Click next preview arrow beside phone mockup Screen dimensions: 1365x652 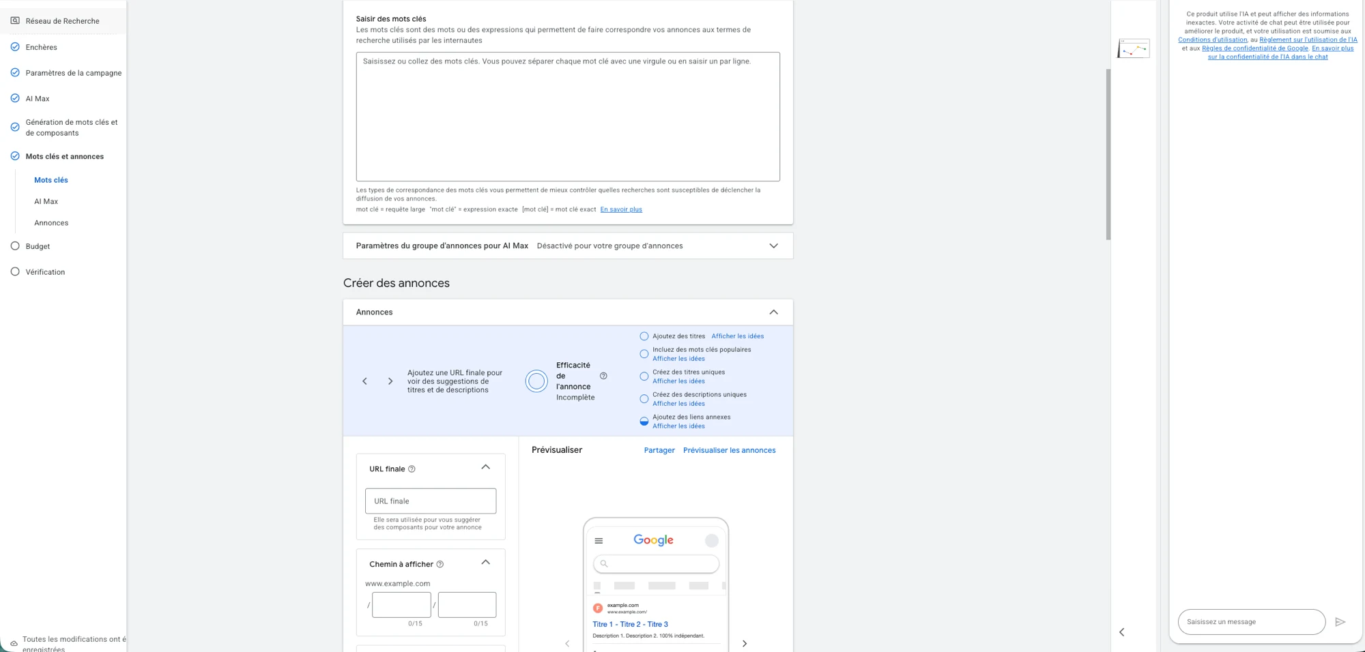tap(745, 643)
